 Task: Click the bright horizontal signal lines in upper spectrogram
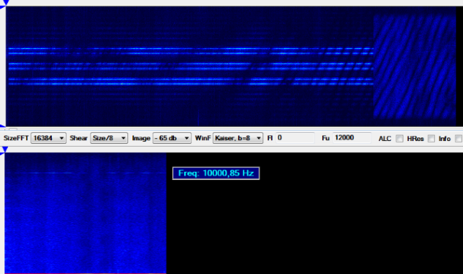click(191, 66)
